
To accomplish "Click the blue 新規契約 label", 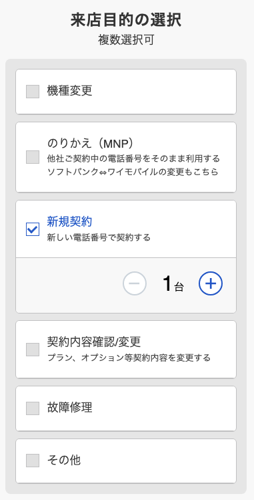I will pos(69,221).
